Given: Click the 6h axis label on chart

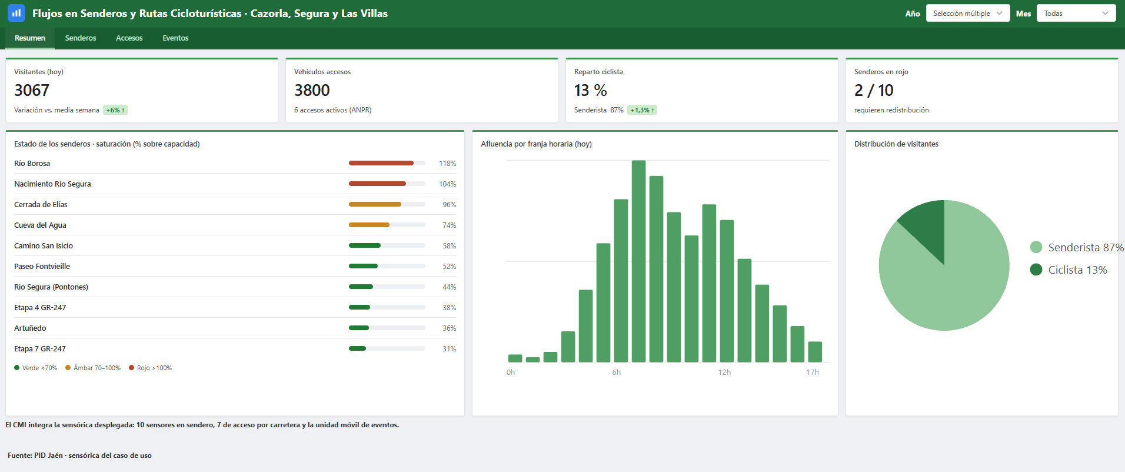Looking at the screenshot, I should point(616,373).
